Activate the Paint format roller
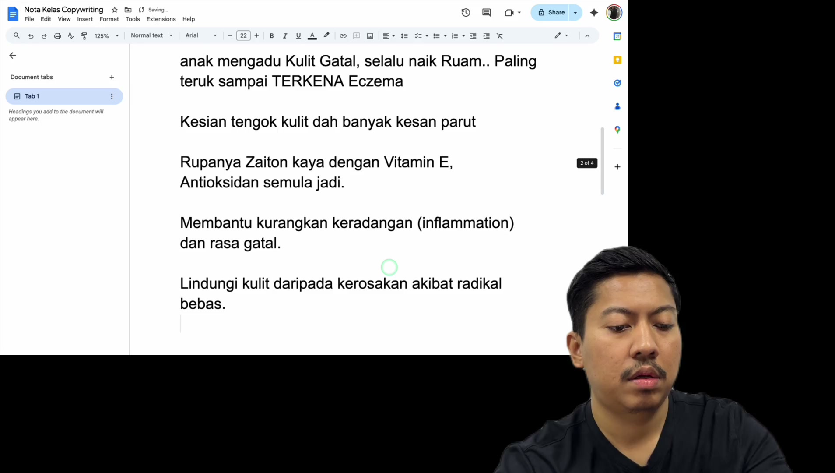 pos(84,36)
